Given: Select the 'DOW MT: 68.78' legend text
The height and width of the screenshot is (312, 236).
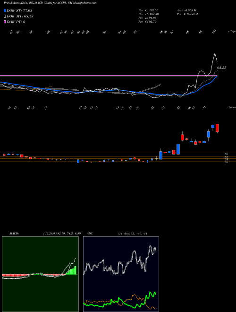Looking at the screenshot, I should click(x=20, y=16).
